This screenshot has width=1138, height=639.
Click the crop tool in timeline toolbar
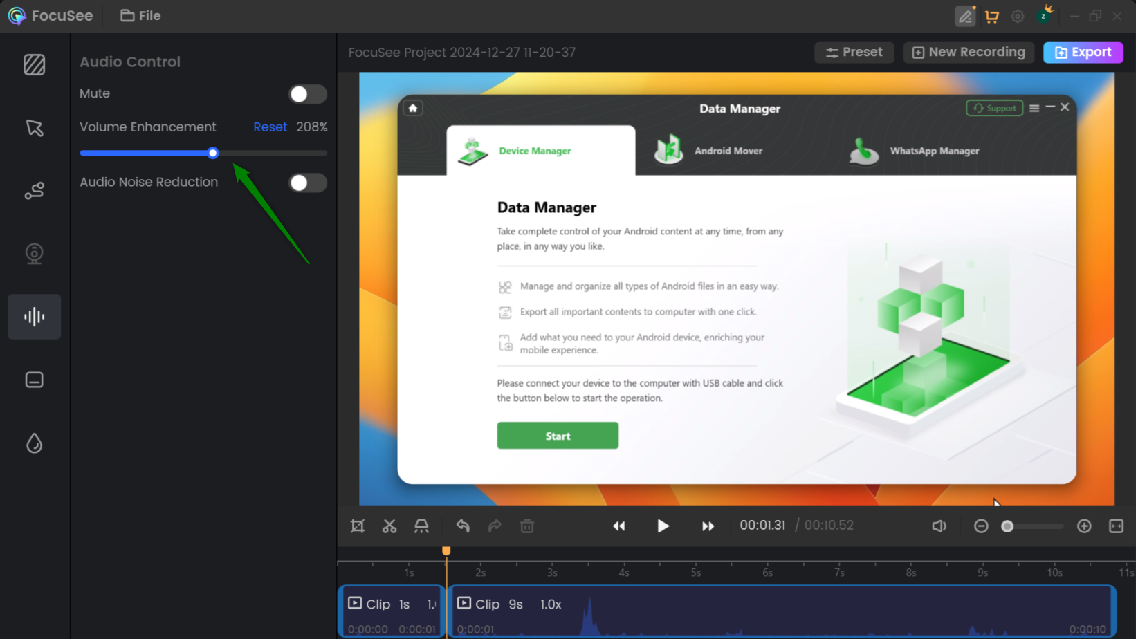coord(358,526)
